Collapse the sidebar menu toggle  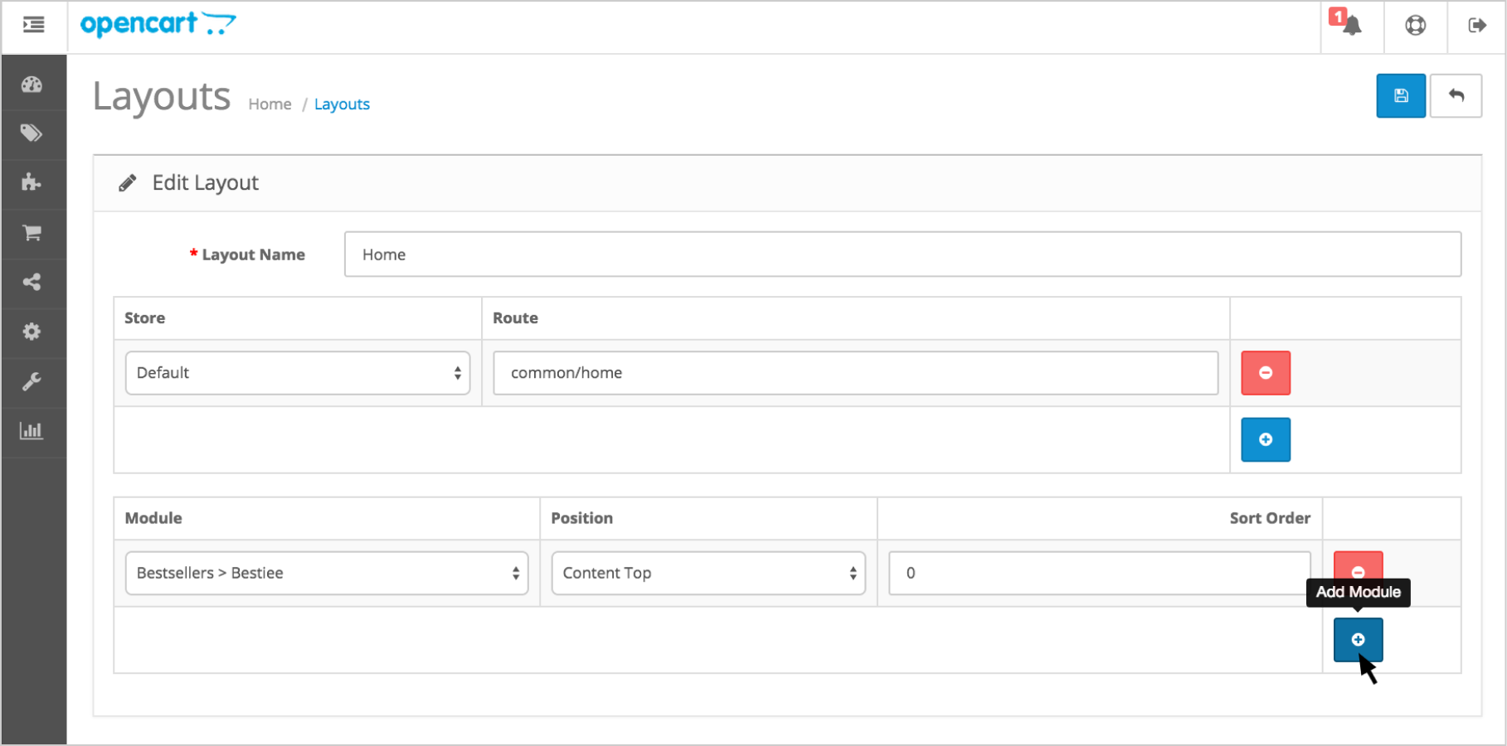tap(34, 26)
